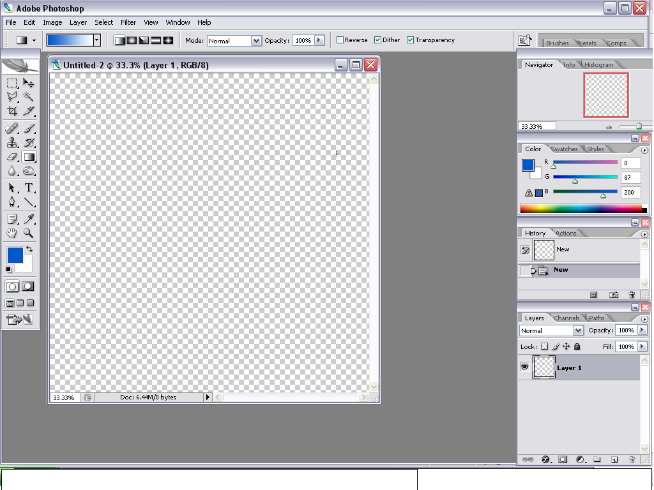
Task: Select the Blur tool
Action: pyautogui.click(x=12, y=171)
